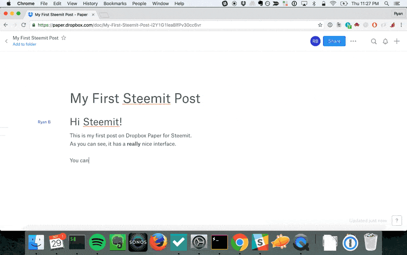Open the Trash in the Dock
407x255 pixels.
click(x=371, y=242)
